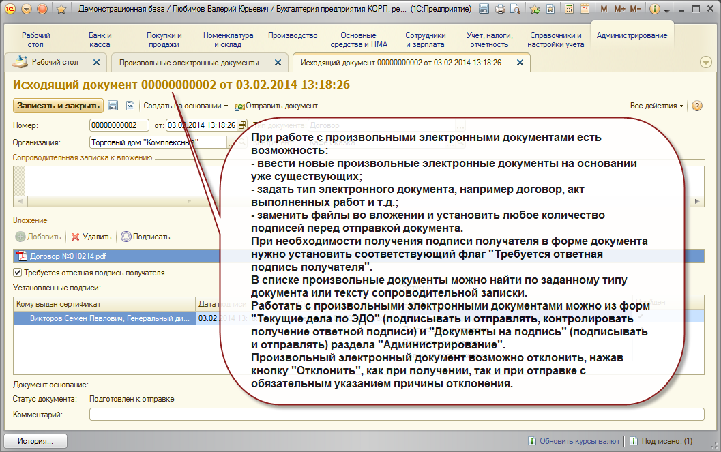Click Отправить документ command

(x=276, y=106)
